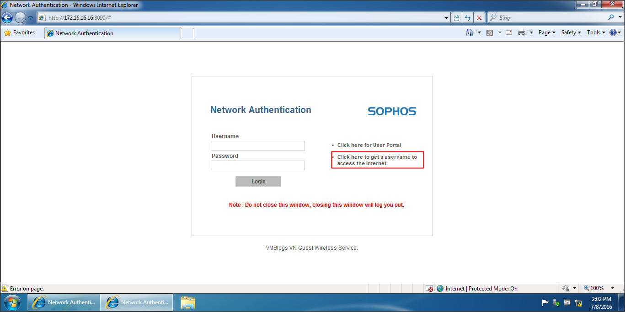Select the Network Authentication browser tab
625x312 pixels.
tap(112, 33)
